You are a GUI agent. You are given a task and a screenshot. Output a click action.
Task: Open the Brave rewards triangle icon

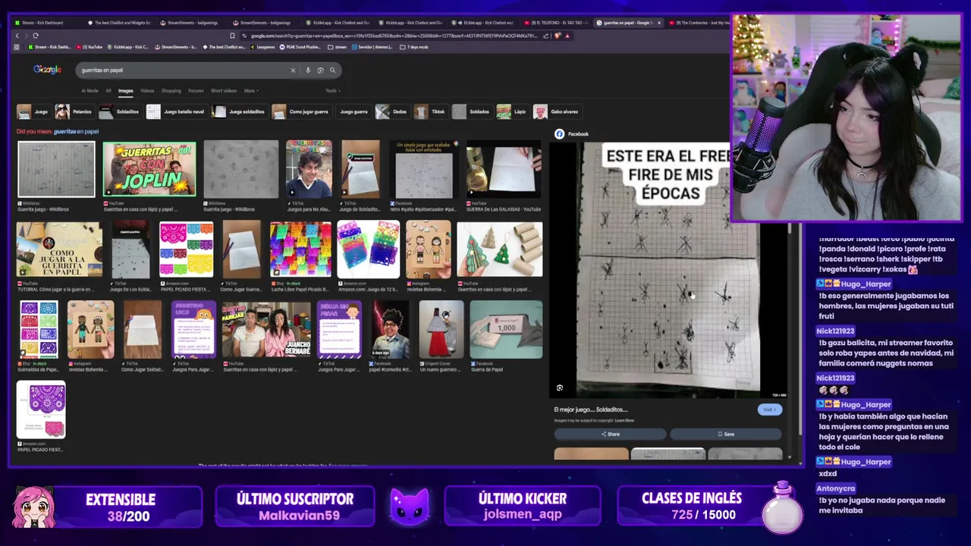[x=567, y=36]
